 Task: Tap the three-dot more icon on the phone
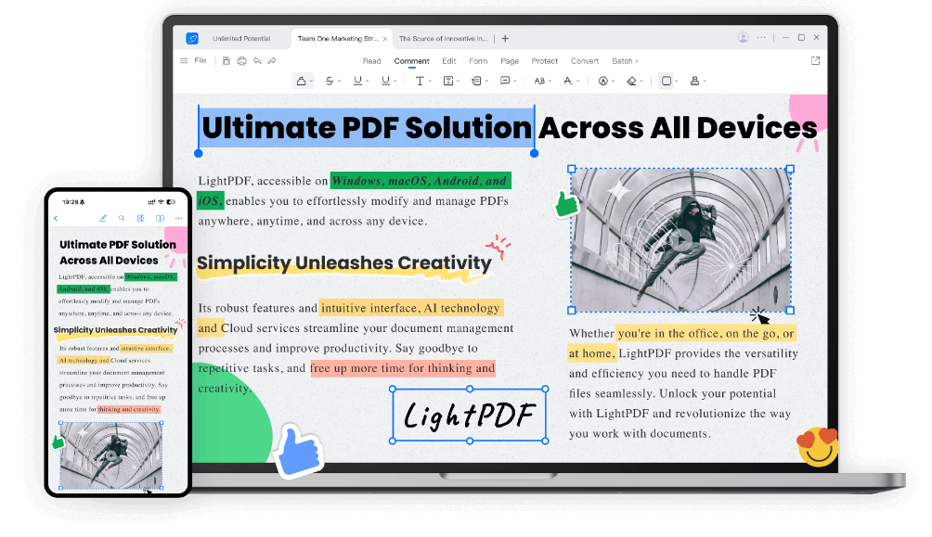click(x=178, y=219)
